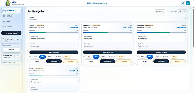Click Sarah's 'We have your request' step
Viewport: 194px width, 93px height.
coord(54,37)
